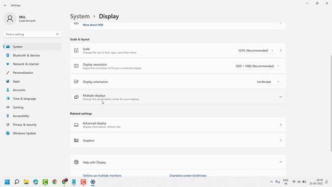Open Apps settings in the sidebar

32,82
